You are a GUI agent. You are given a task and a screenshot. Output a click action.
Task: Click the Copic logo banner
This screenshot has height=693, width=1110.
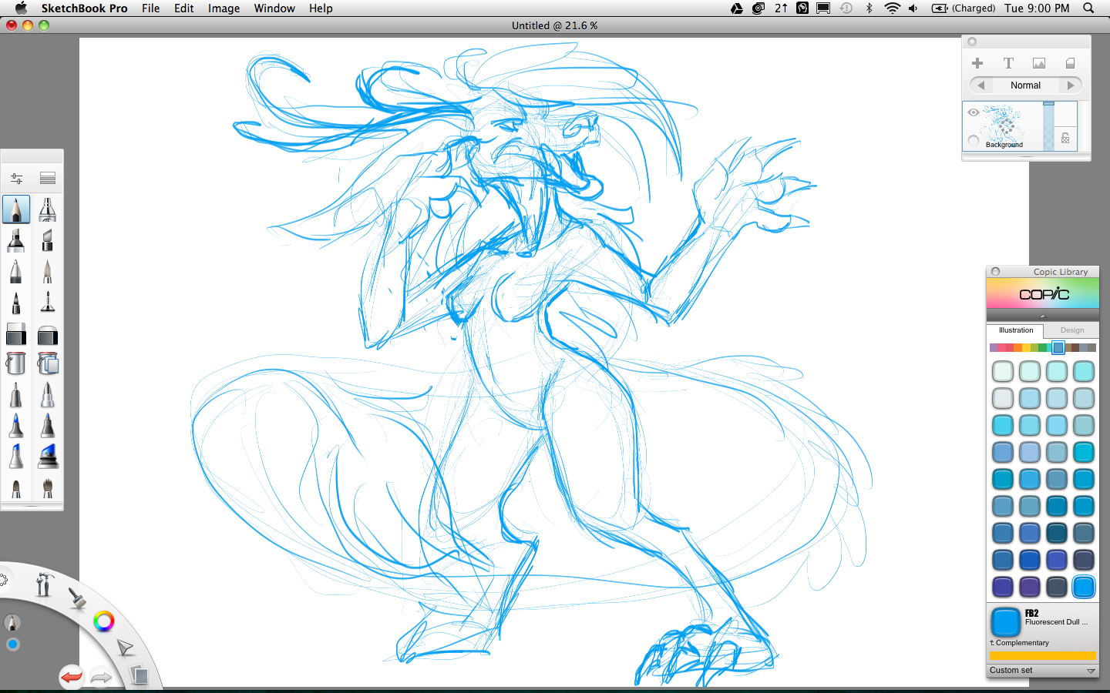1043,293
